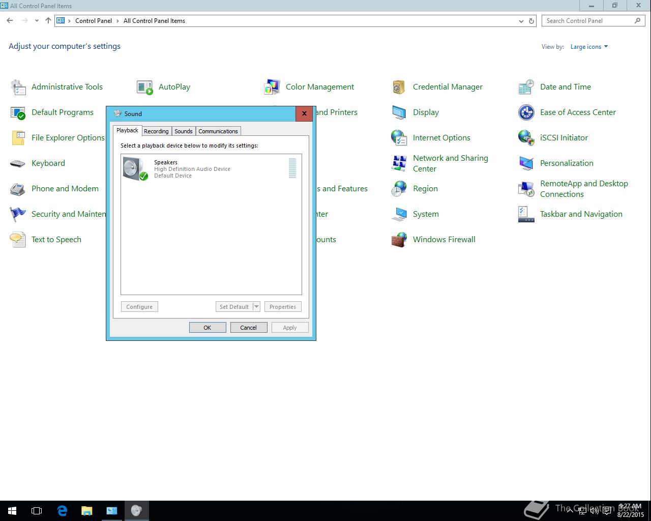Image resolution: width=651 pixels, height=521 pixels.
Task: Open the Credential Manager icon
Action: pos(399,87)
